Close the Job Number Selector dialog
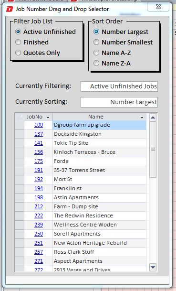The width and height of the screenshot is (176, 291). click(158, 7)
